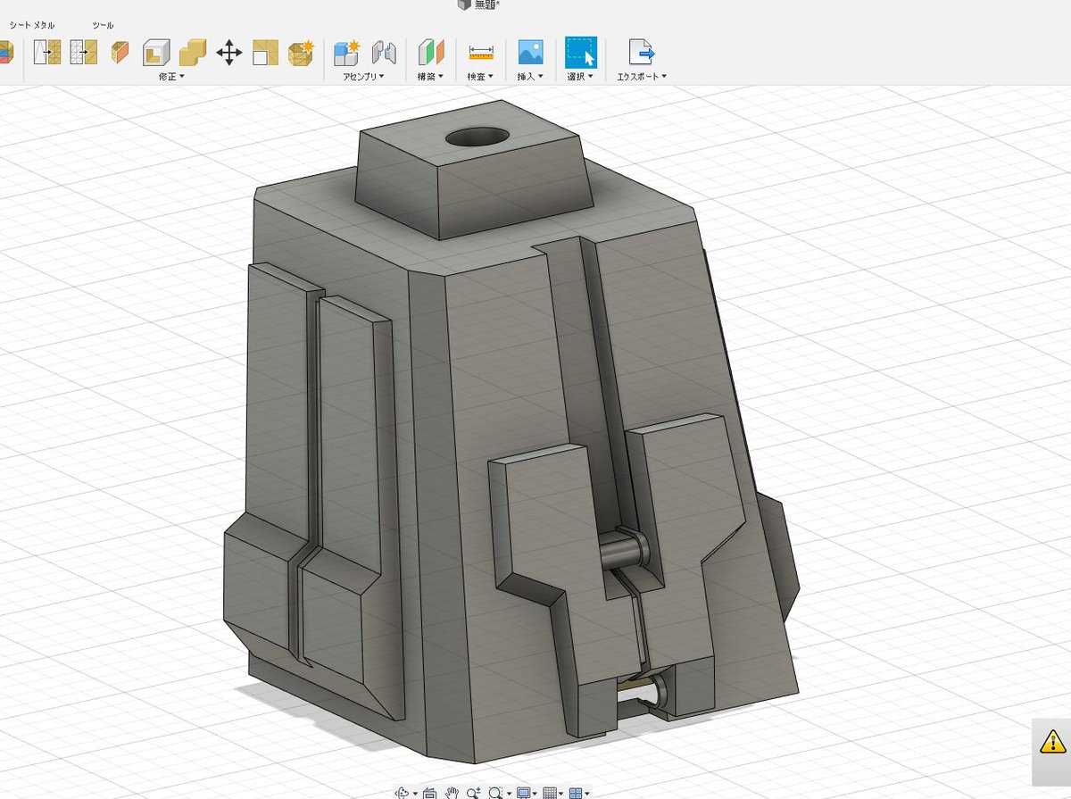Select the Press Pull tool icon
The height and width of the screenshot is (799, 1071).
click(119, 53)
